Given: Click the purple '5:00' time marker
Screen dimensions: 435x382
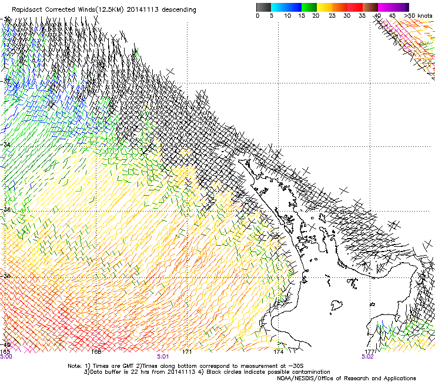Looking at the screenshot, I should pyautogui.click(x=6, y=357).
